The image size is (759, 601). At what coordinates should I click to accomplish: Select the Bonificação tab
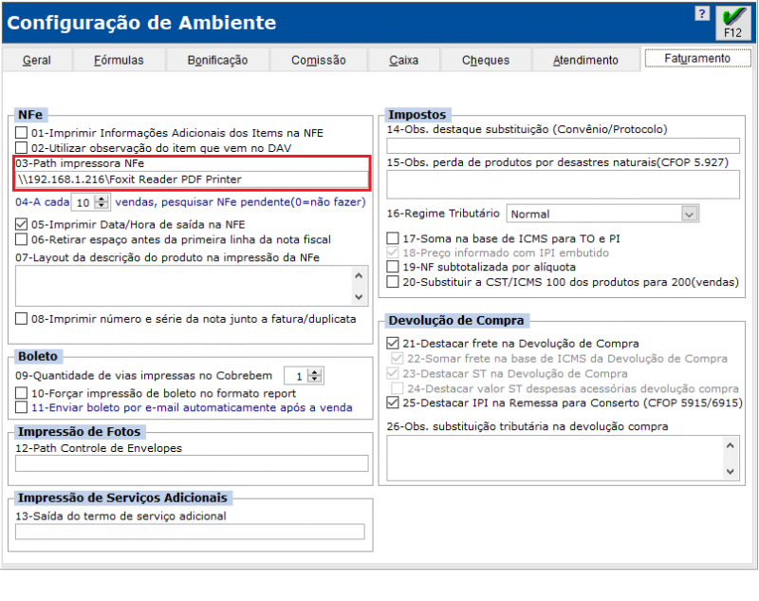217,61
